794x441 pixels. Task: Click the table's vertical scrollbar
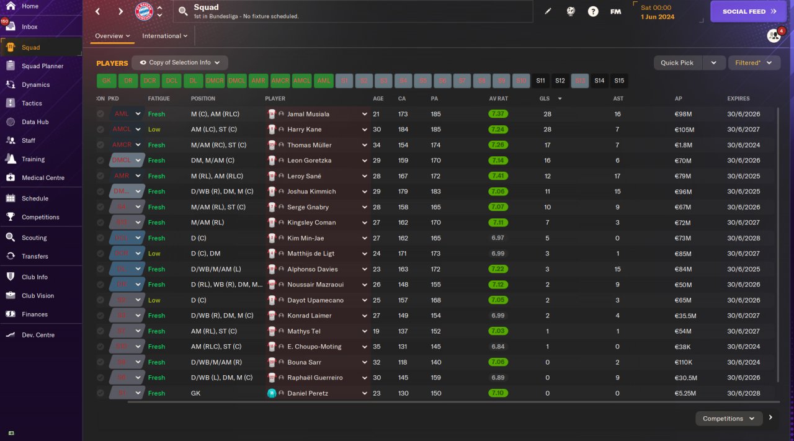[x=778, y=245]
